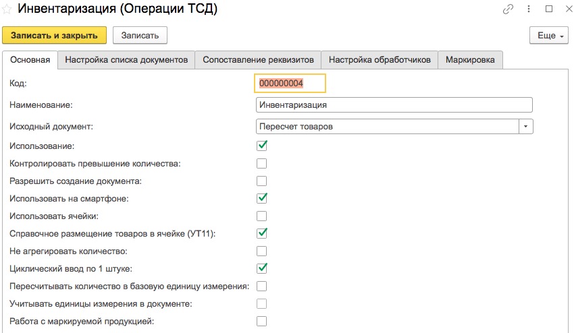The height and width of the screenshot is (333, 574).
Task: Check Разрешить создание документа
Action: 262,181
